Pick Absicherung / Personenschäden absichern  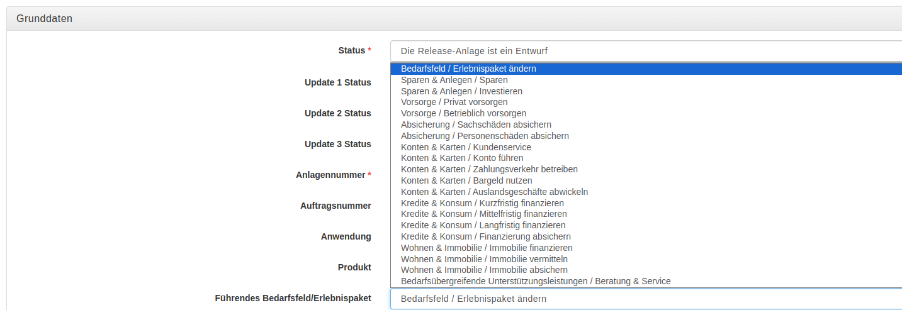click(646, 136)
